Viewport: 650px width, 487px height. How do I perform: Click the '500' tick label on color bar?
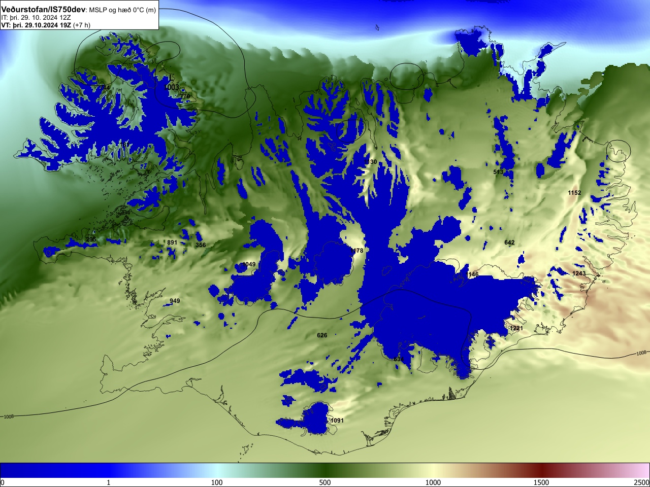[x=325, y=482]
